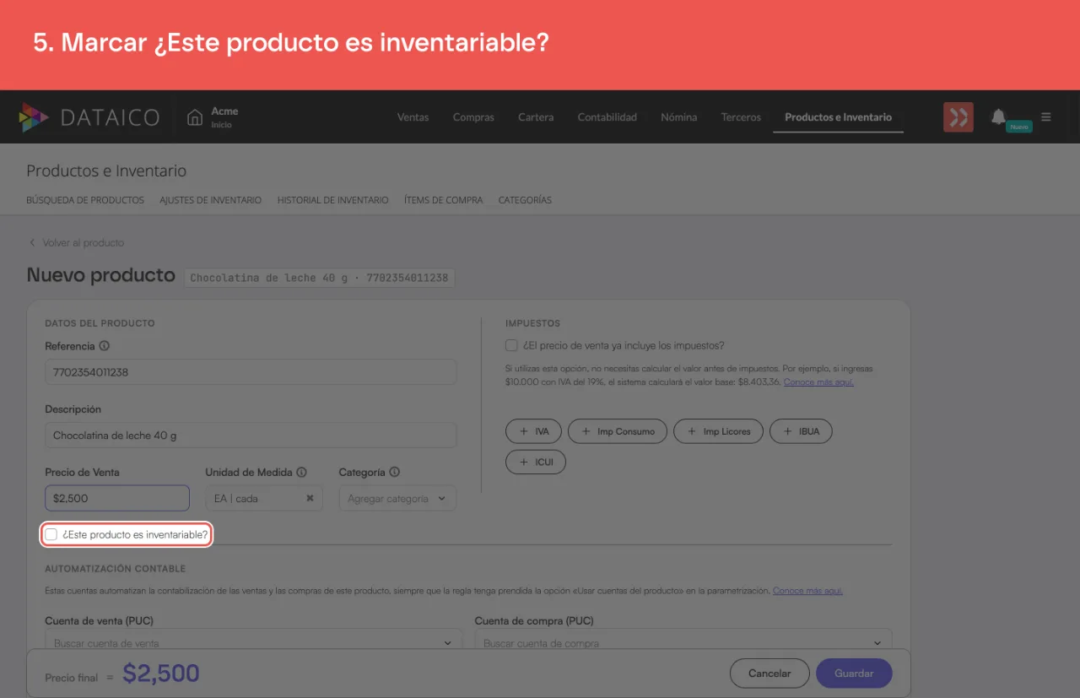Open the Unidad de Medida selector
1080x698 pixels.
(x=263, y=498)
